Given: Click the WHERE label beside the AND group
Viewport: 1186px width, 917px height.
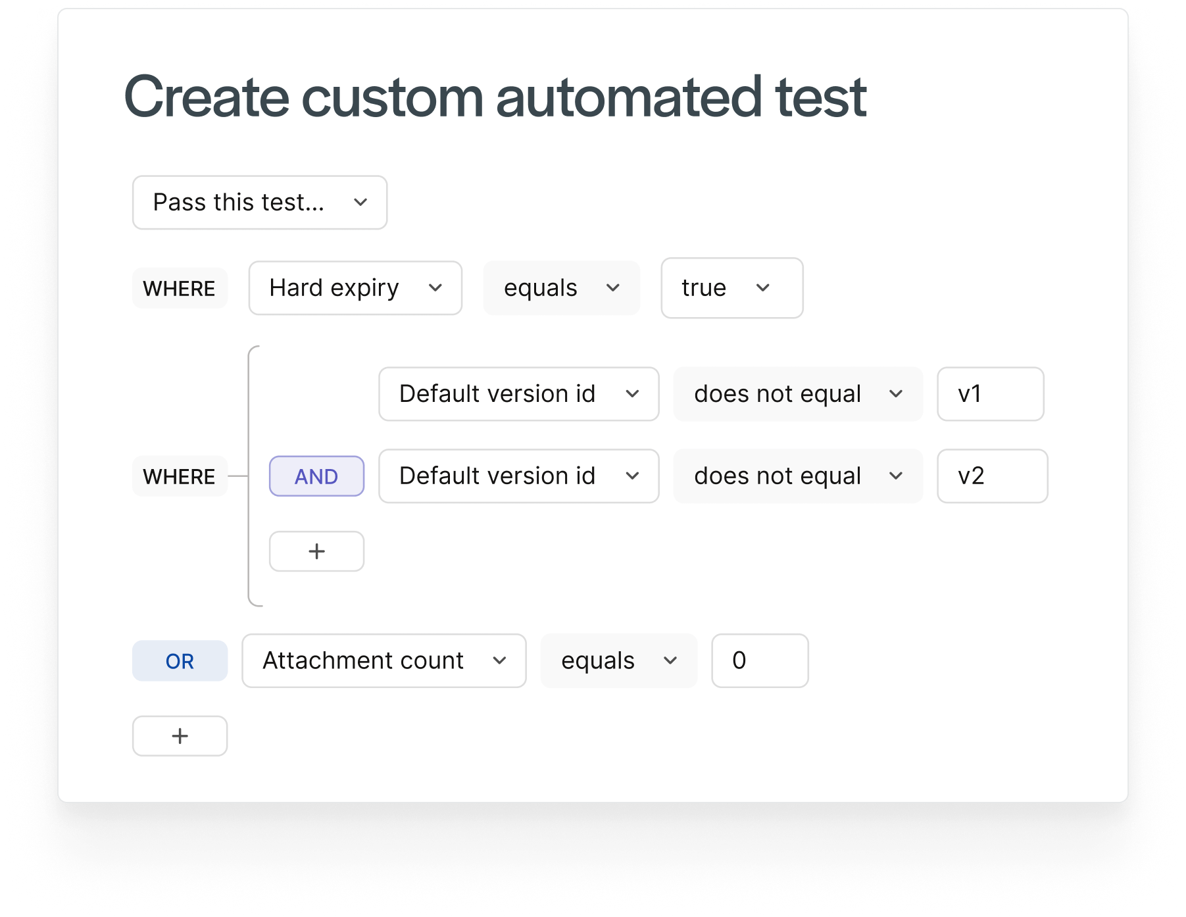Looking at the screenshot, I should 180,476.
